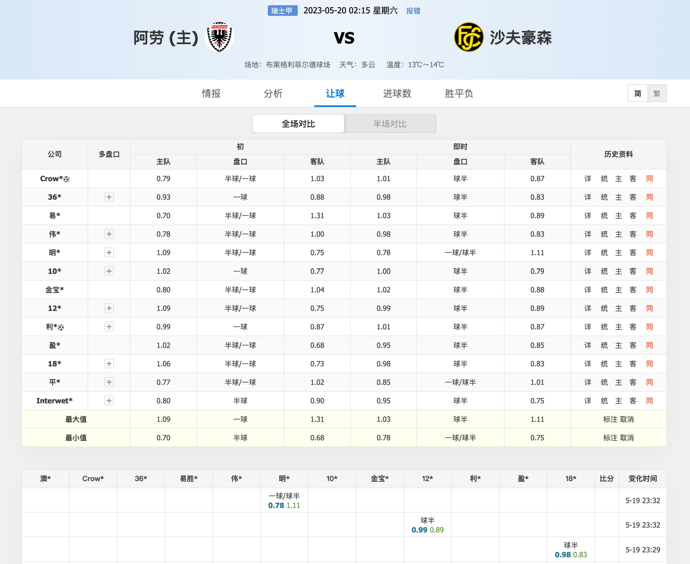The width and height of the screenshot is (690, 564).
Task: Click 明* live handicap 一球/球半 cell
Action: tap(460, 252)
